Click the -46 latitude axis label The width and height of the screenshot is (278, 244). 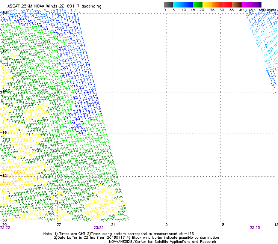(x=3, y=133)
